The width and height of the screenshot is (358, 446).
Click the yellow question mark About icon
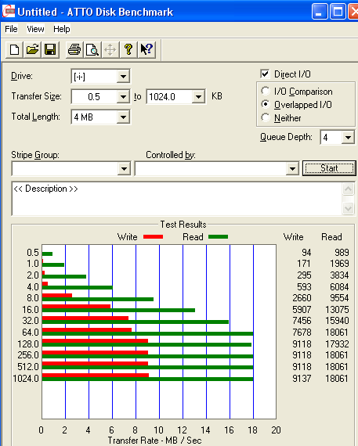128,50
